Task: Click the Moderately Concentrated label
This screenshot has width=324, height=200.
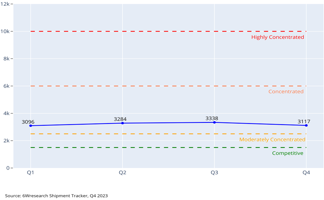Action: click(x=272, y=140)
